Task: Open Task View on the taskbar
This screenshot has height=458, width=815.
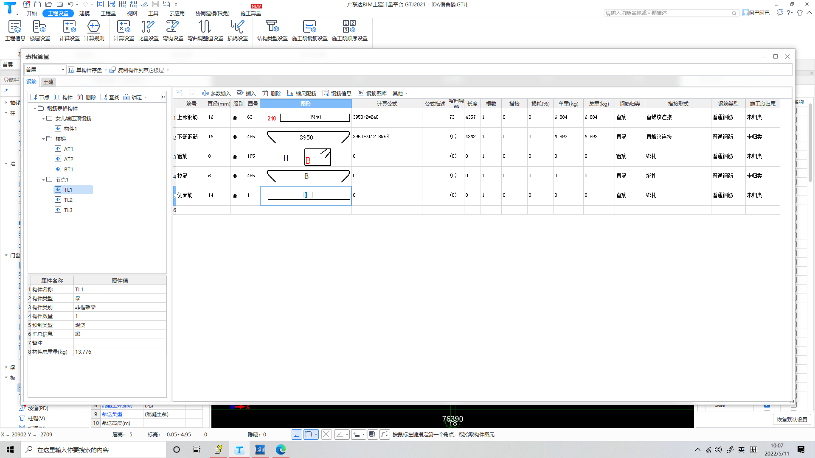Action: 197,450
